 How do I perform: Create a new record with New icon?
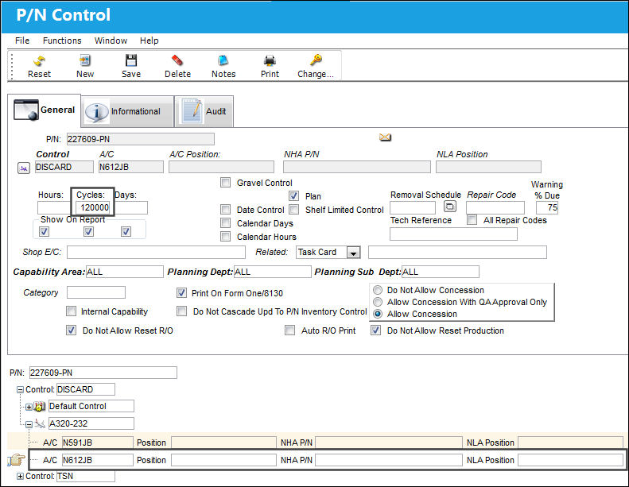85,60
